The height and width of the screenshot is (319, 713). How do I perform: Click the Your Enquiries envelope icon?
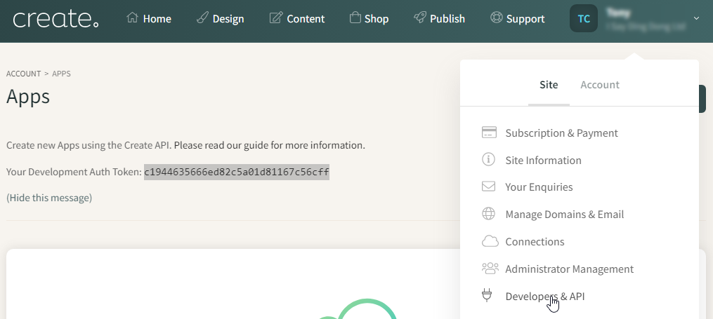pyautogui.click(x=488, y=186)
